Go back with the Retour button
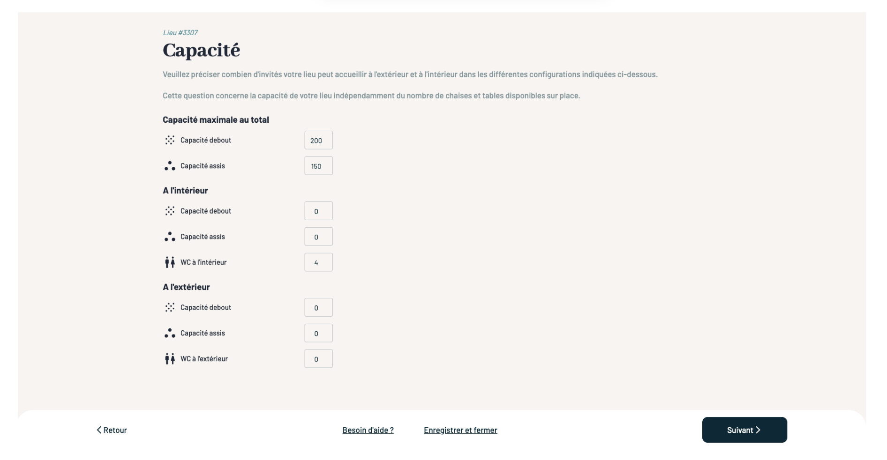The image size is (887, 460). click(x=112, y=430)
